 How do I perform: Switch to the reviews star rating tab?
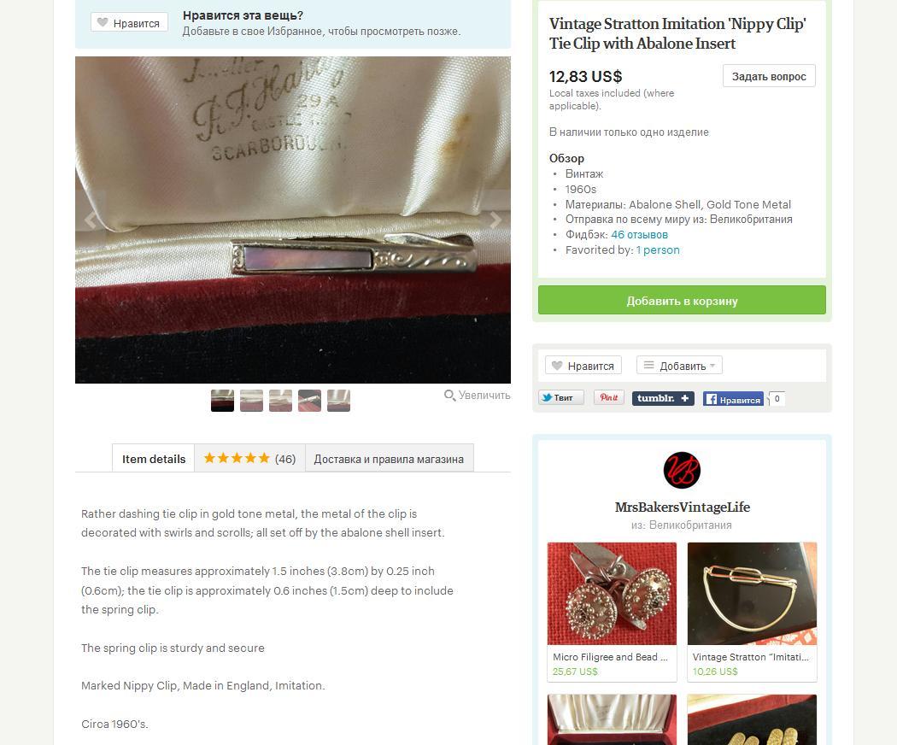coord(250,458)
